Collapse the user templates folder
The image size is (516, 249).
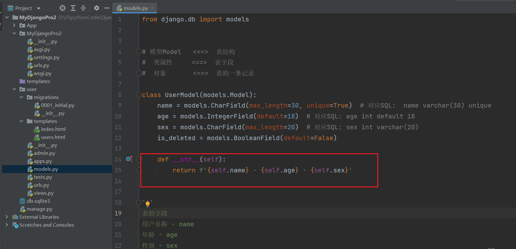pos(21,121)
